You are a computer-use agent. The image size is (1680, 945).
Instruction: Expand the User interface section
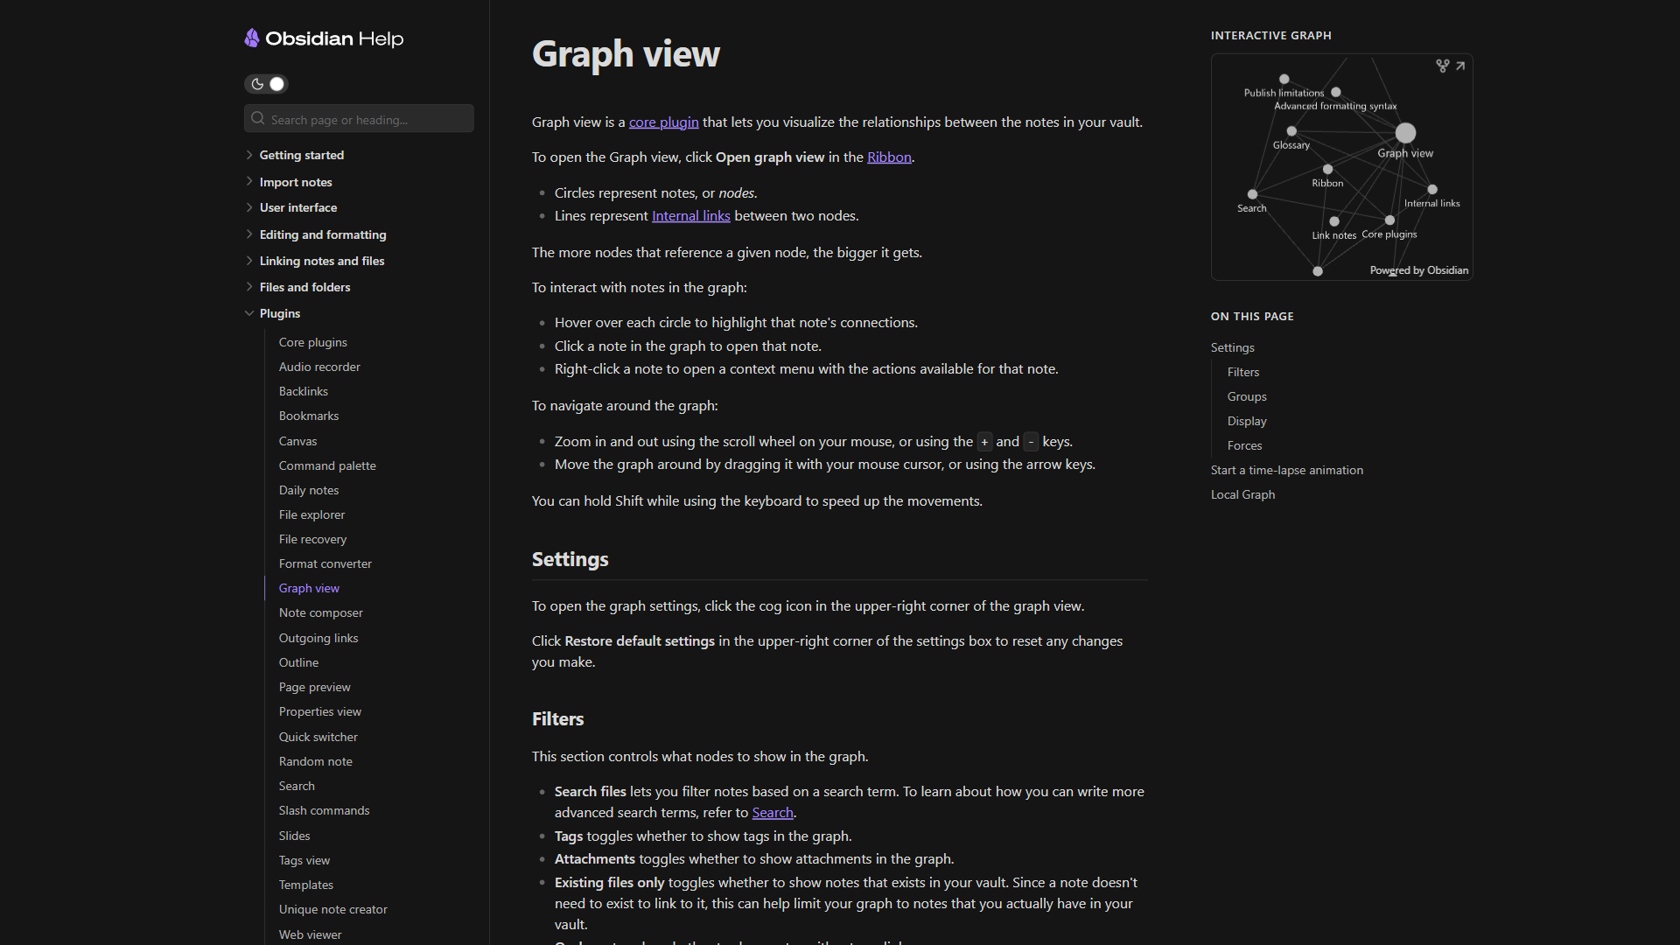coord(297,207)
